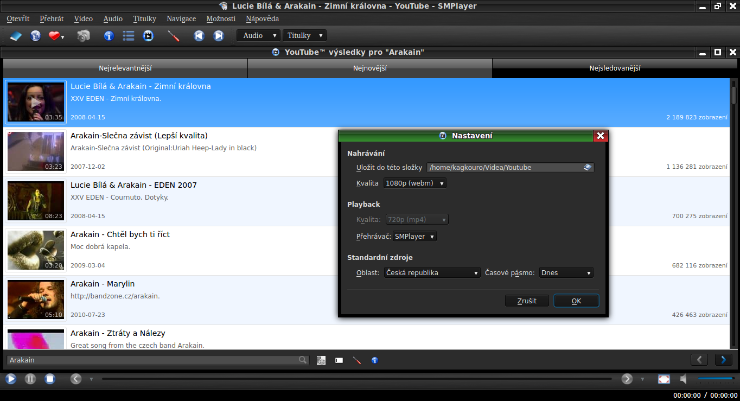Image resolution: width=740 pixels, height=401 pixels.
Task: Open the Video menu
Action: pos(84,18)
